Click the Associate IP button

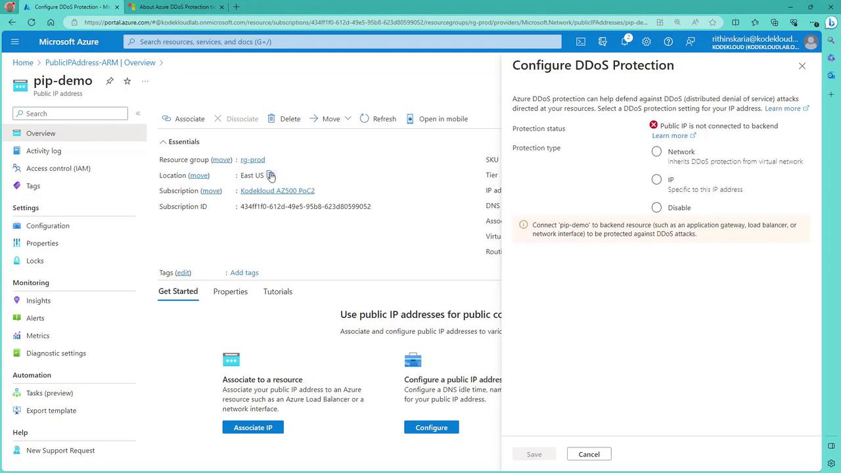point(253,428)
